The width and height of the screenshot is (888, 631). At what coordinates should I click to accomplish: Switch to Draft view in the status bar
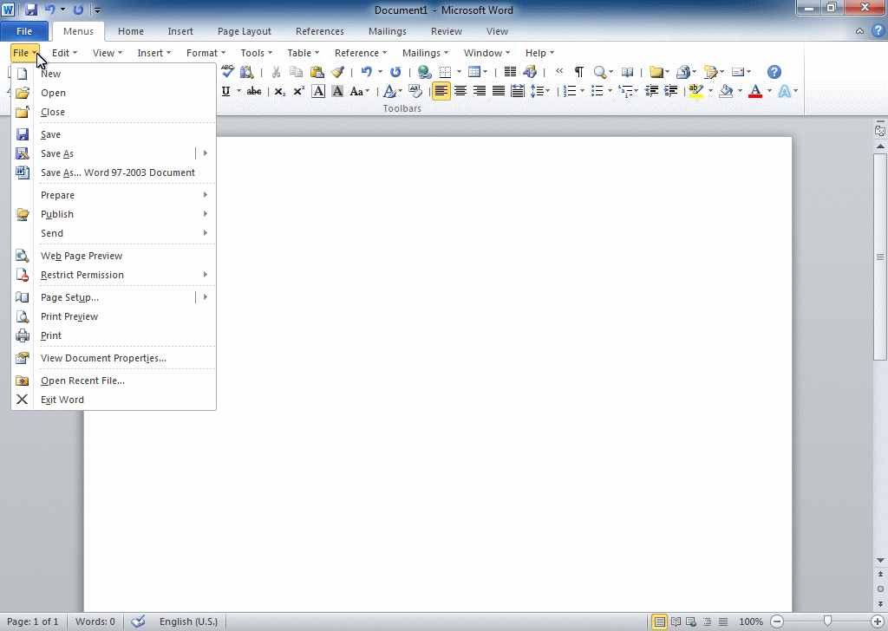(723, 621)
